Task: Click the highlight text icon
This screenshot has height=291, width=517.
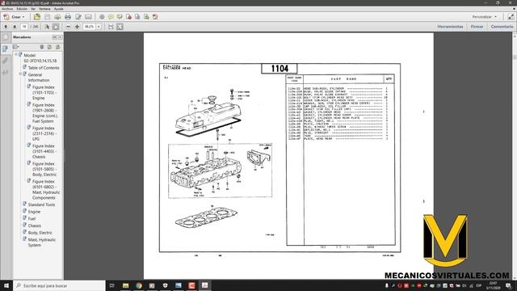Action: [120, 17]
